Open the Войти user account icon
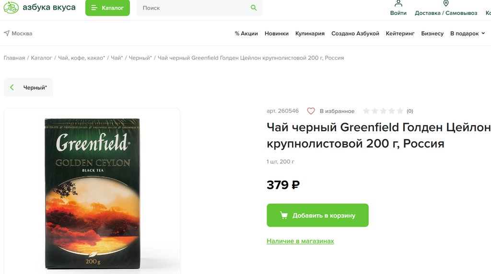491x274 pixels. click(x=398, y=4)
